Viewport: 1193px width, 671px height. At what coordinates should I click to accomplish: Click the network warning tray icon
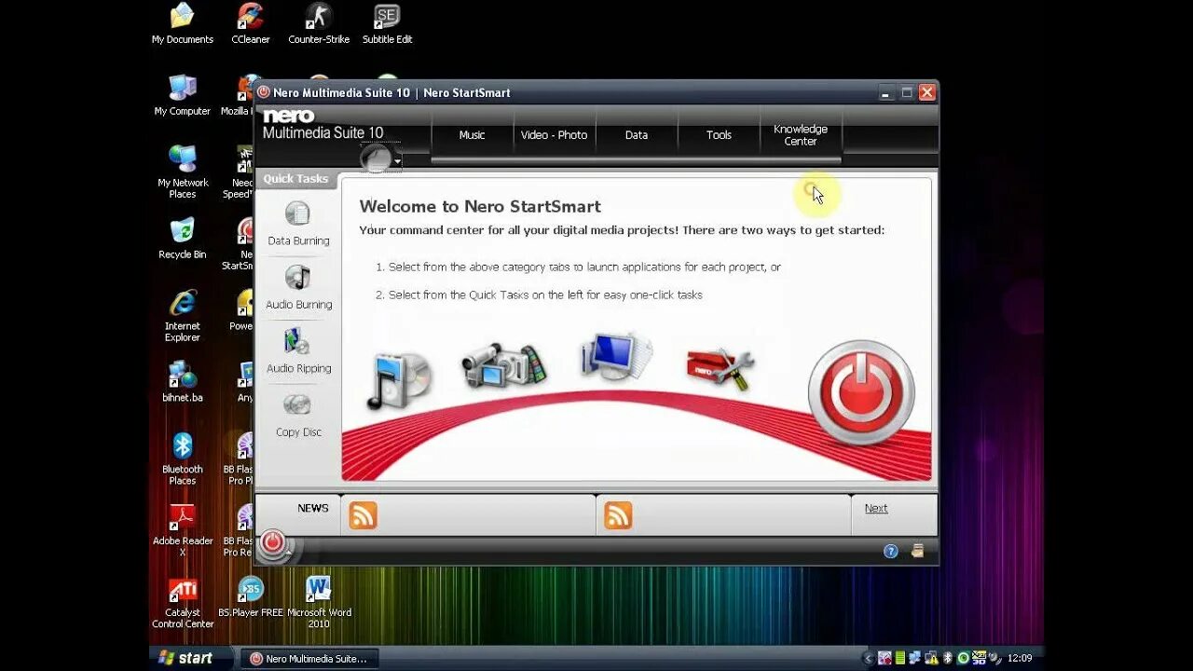pyautogui.click(x=932, y=658)
